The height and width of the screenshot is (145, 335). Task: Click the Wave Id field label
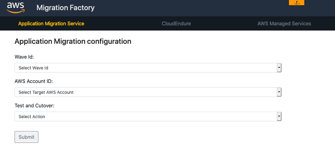click(24, 57)
